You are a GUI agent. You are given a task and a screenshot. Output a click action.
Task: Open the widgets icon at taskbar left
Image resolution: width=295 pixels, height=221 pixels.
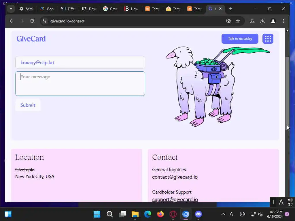tap(8, 214)
